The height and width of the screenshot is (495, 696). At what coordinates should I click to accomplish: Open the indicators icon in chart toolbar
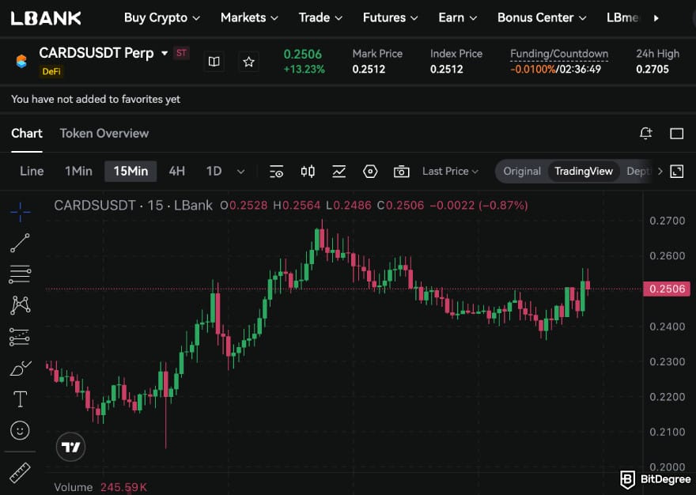click(339, 172)
